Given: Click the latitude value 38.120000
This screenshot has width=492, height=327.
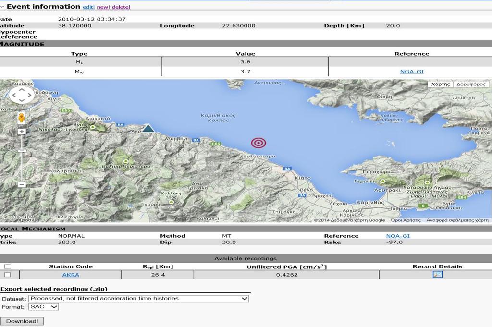Looking at the screenshot, I should [x=74, y=26].
